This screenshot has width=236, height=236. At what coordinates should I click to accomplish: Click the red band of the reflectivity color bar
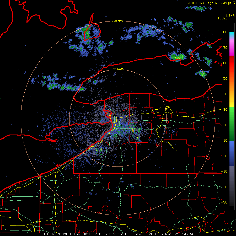tap(232, 63)
